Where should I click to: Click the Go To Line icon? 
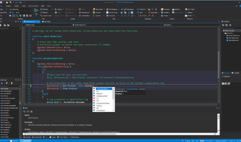tap(138, 16)
